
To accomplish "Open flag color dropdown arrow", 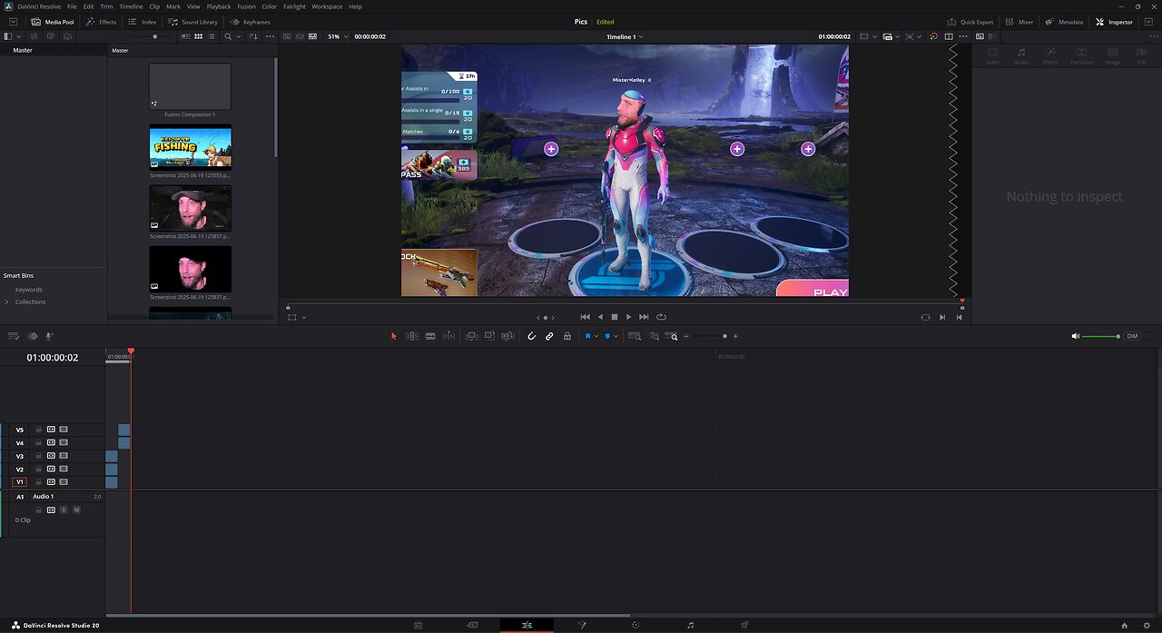I will click(x=596, y=336).
